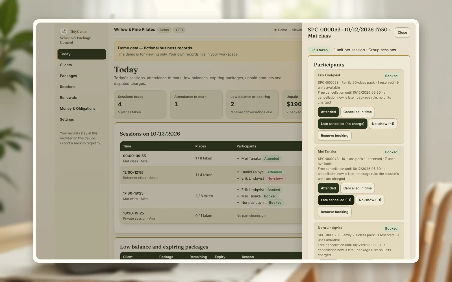This screenshot has height=282, width=452.
Task: Click the Expiry column header
Action: [220, 257]
